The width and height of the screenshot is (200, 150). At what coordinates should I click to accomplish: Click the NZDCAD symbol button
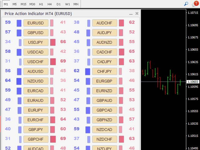(104, 130)
